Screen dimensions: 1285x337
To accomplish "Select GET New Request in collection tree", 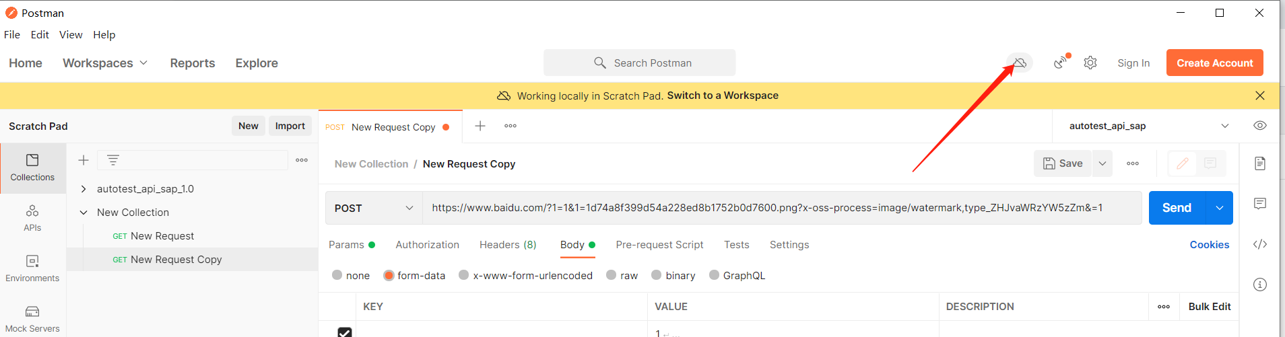I will [x=153, y=236].
